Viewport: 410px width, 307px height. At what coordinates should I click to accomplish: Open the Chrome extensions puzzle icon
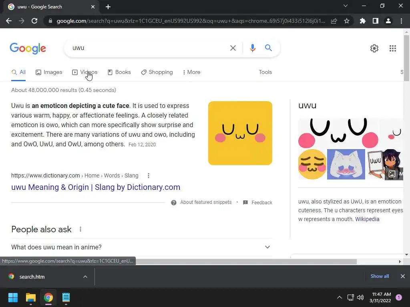[x=362, y=21]
